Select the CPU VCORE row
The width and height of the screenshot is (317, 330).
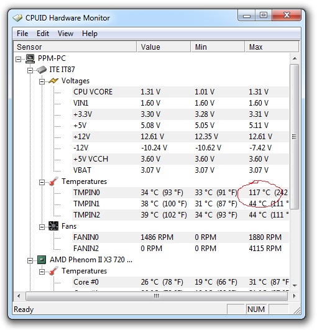pos(180,92)
